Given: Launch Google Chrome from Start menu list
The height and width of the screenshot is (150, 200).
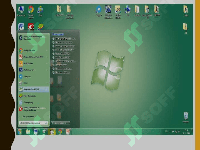Looking at the screenshot, I should pos(33,51).
